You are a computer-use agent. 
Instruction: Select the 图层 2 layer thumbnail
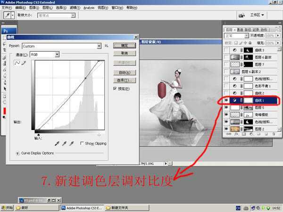(235, 129)
